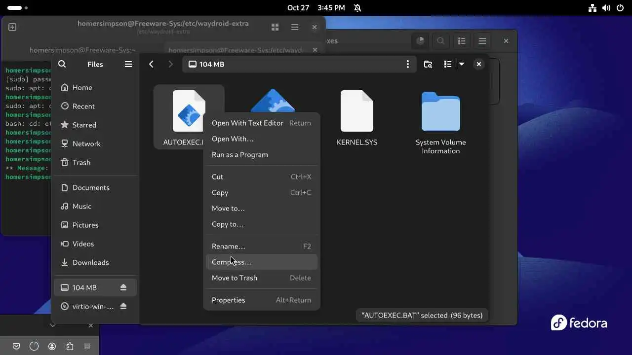Choose Rename… from context menu
This screenshot has height=355, width=632.
pos(262,246)
